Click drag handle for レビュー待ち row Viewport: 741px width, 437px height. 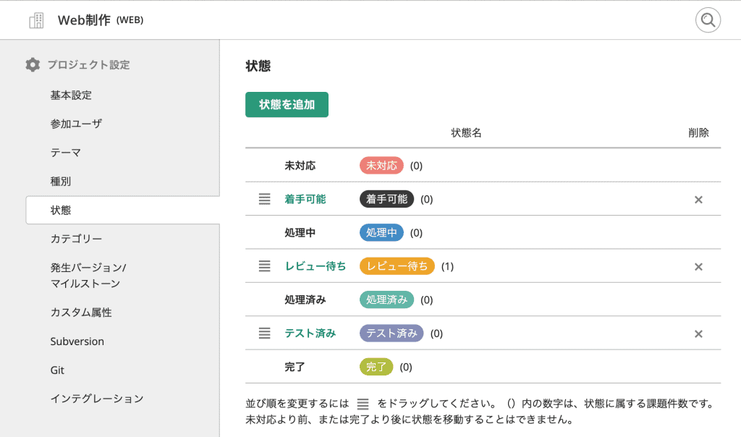pos(264,266)
